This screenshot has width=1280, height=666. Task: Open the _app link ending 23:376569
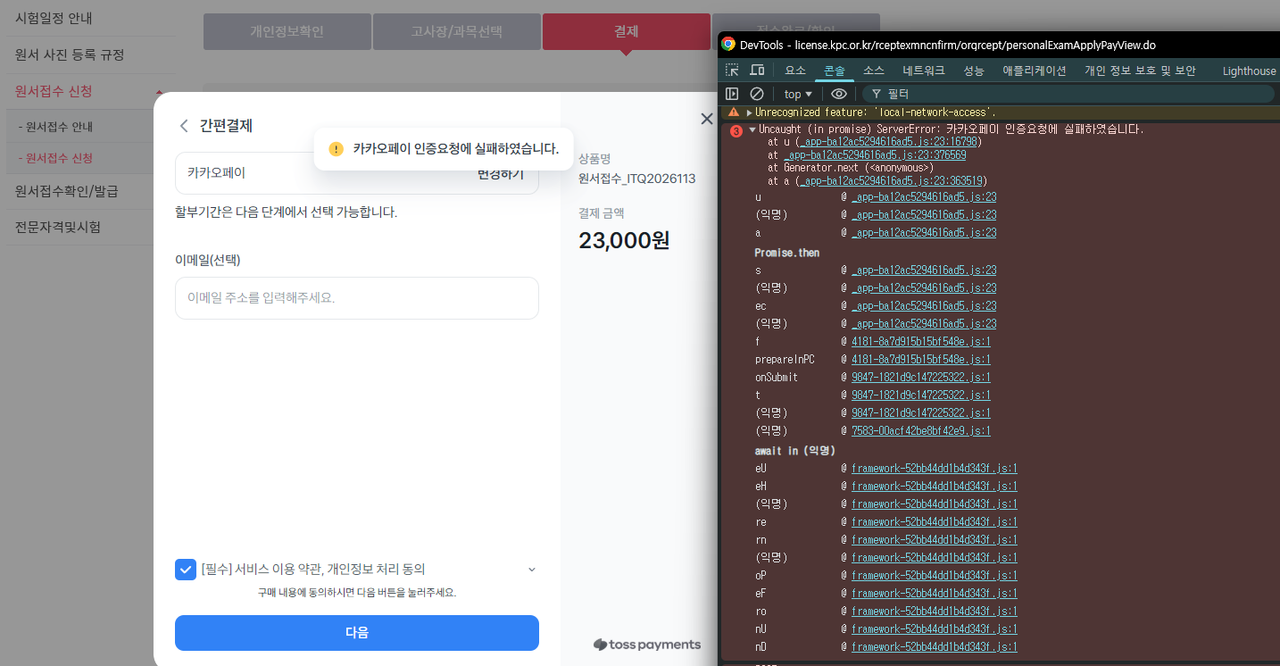click(877, 154)
